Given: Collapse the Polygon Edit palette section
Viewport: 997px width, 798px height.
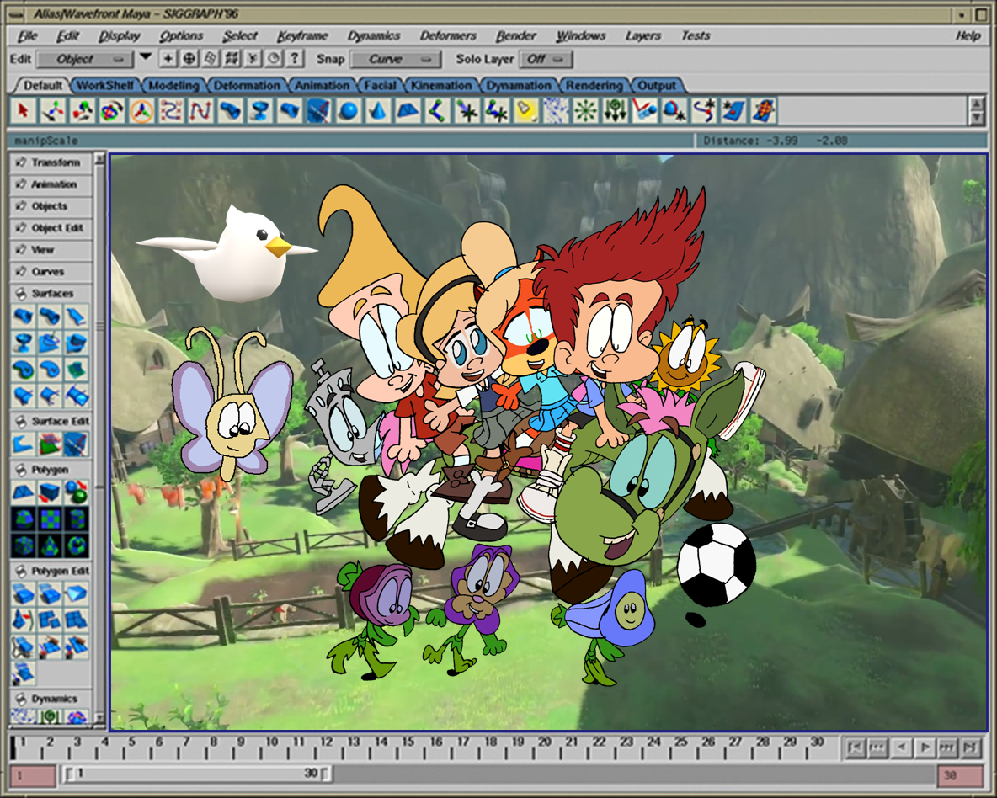Looking at the screenshot, I should click(x=51, y=571).
